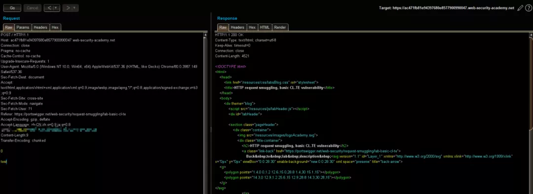The height and width of the screenshot is (194, 533).
Task: Click the Host header line
Action: tap(58, 40)
